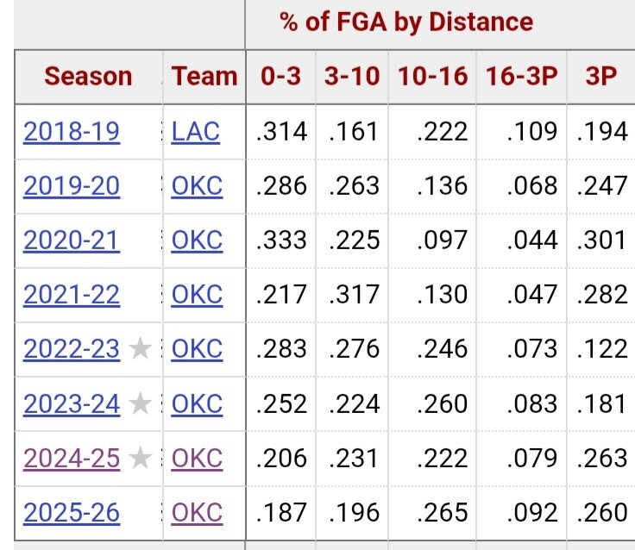This screenshot has height=550, width=635.
Task: Sort by the Team column header
Action: (204, 76)
